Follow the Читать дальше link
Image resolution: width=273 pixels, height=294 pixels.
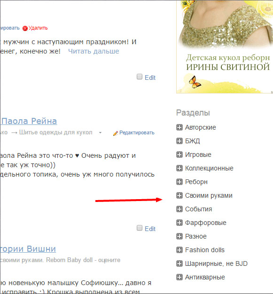94,51
